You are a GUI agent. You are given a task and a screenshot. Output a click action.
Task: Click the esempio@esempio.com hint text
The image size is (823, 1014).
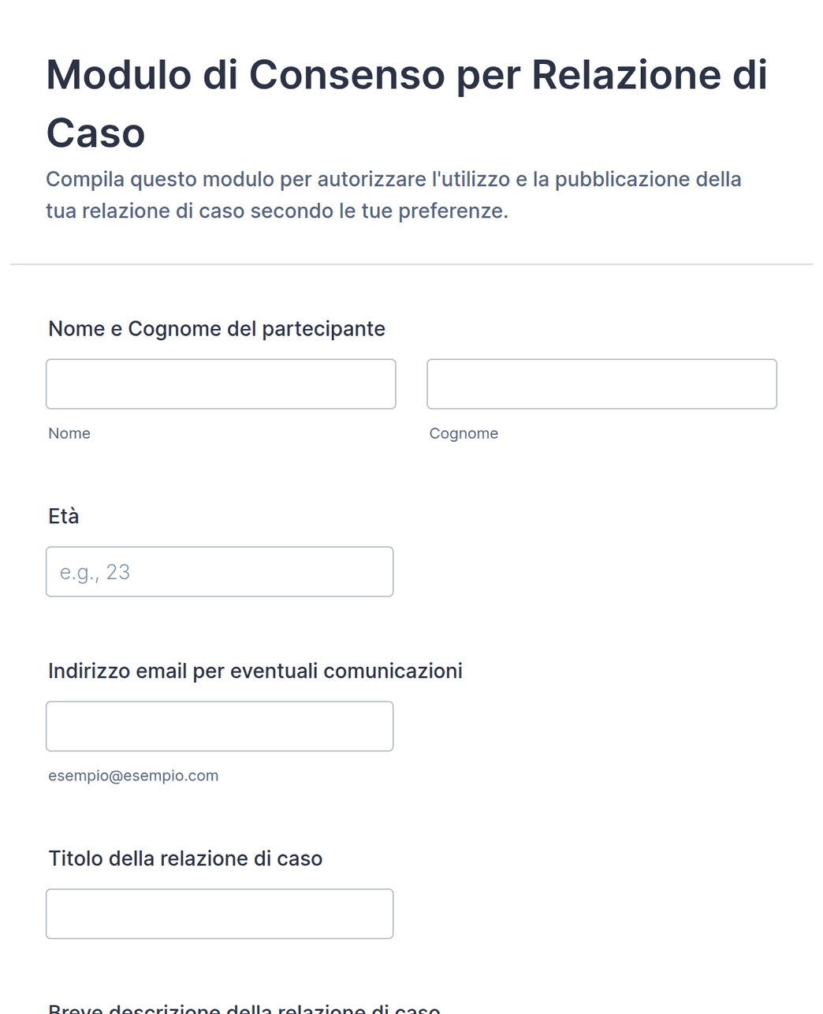point(133,776)
